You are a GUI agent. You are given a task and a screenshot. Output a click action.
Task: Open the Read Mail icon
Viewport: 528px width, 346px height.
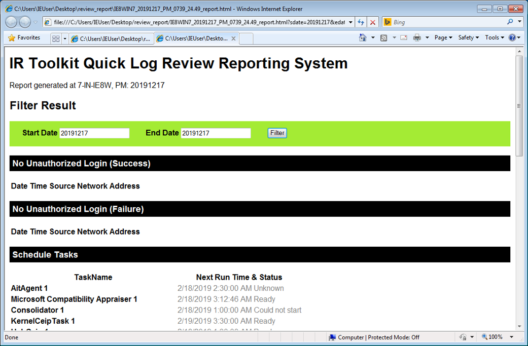pos(403,37)
